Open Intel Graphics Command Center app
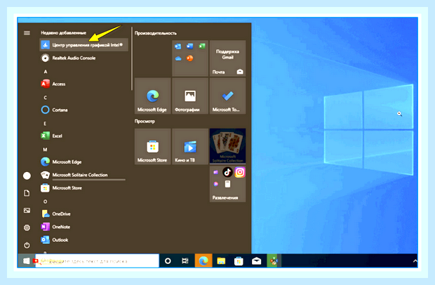The width and height of the screenshot is (435, 285). point(83,45)
